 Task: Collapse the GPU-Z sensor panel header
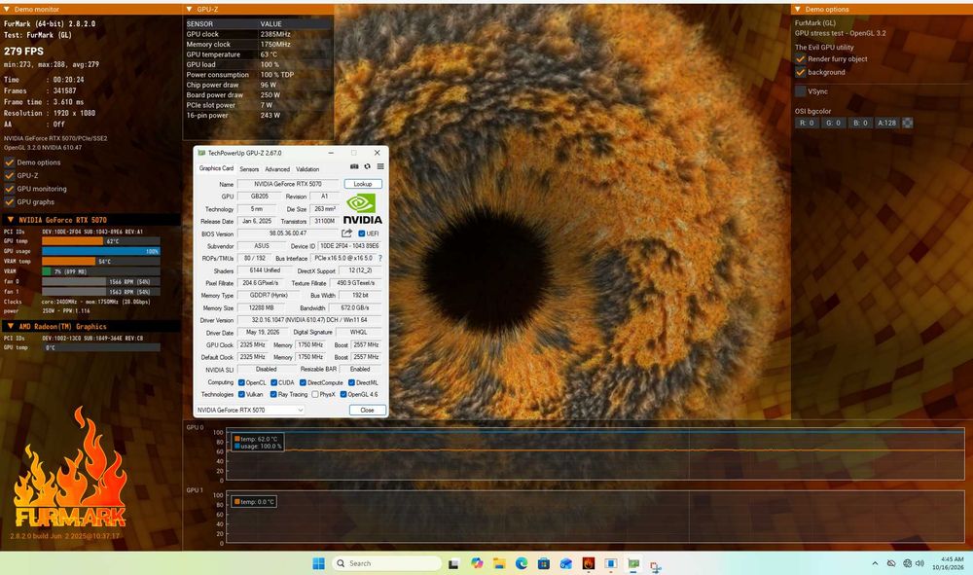190,10
